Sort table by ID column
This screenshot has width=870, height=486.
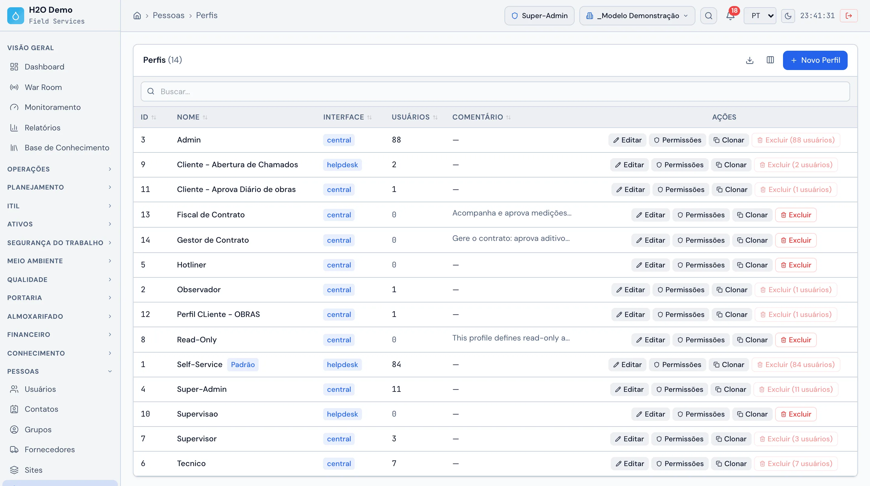click(x=149, y=117)
